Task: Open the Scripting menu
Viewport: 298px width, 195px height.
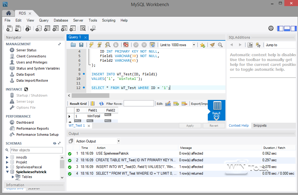Action: click(x=108, y=20)
